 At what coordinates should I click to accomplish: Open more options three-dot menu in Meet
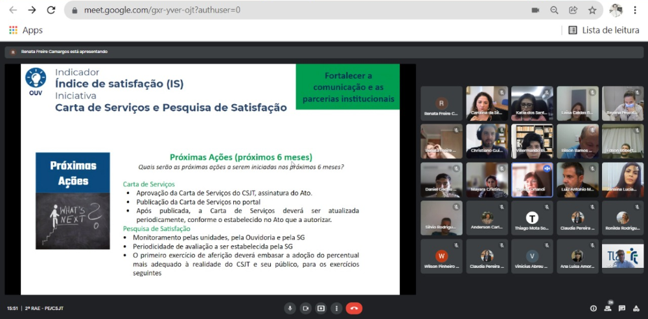pos(336,308)
